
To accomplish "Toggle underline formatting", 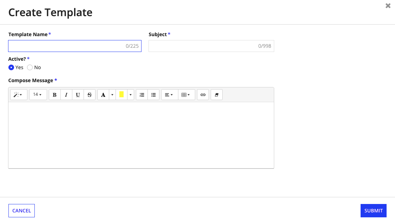I will pyautogui.click(x=78, y=95).
